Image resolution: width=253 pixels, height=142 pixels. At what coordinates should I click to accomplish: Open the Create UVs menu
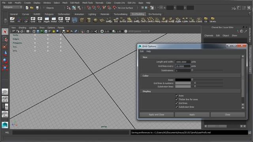click(x=119, y=3)
